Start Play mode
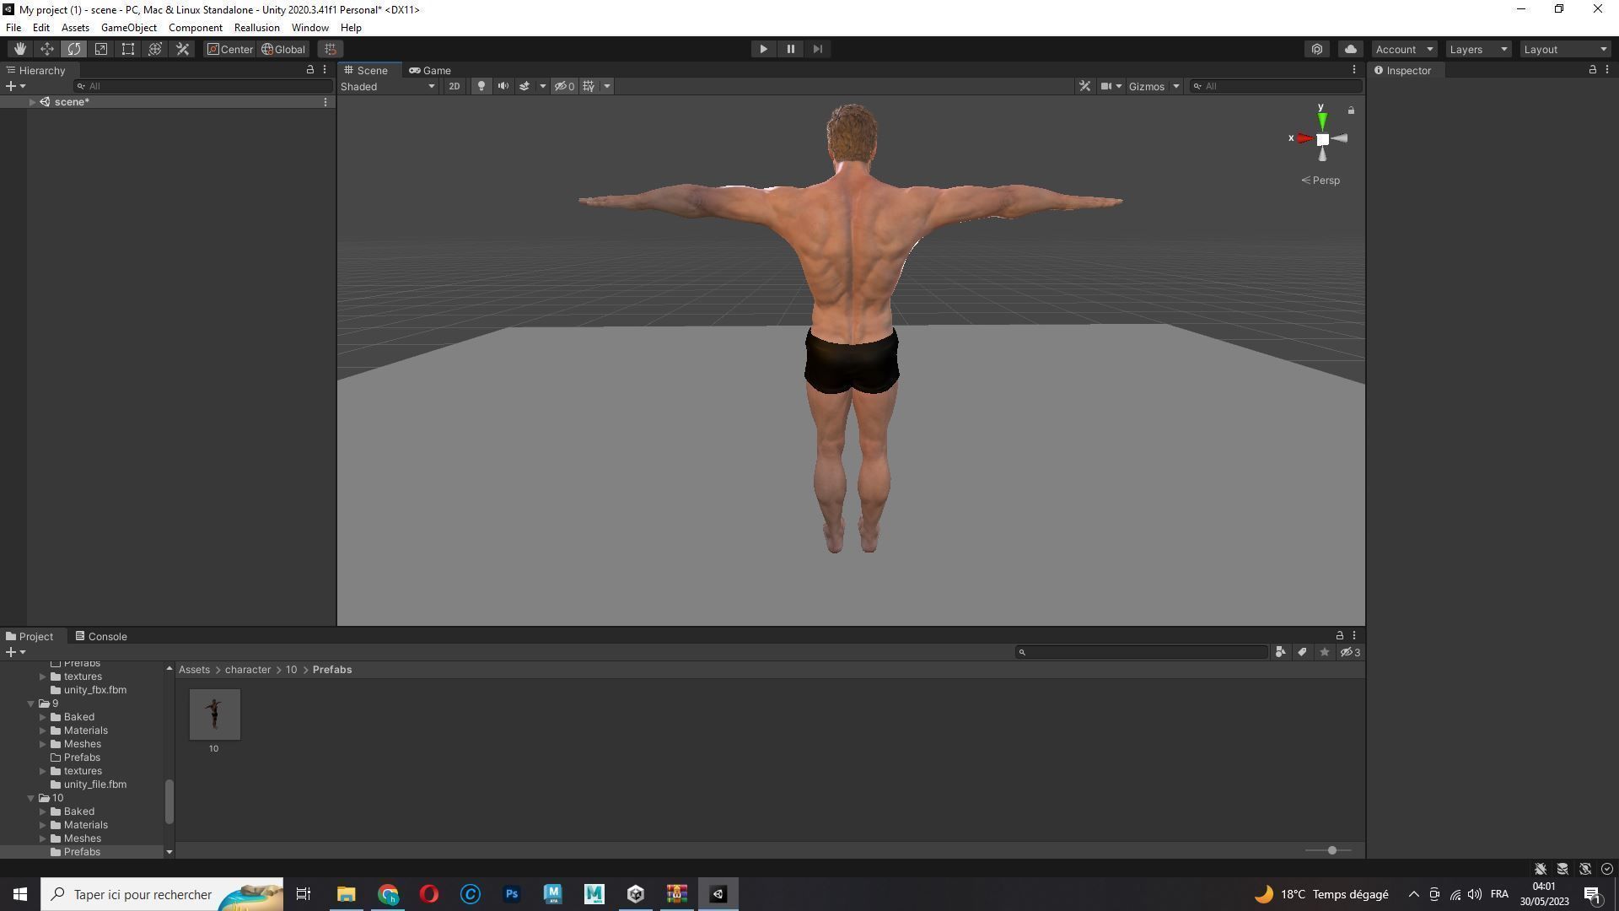This screenshot has width=1619, height=911. click(763, 49)
